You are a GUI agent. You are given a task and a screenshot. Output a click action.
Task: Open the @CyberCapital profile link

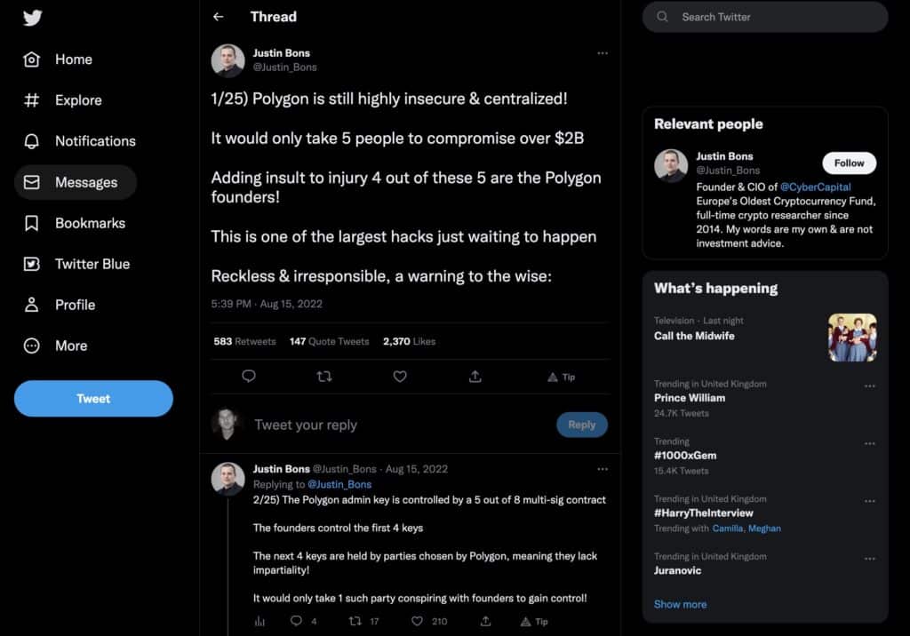coord(815,187)
